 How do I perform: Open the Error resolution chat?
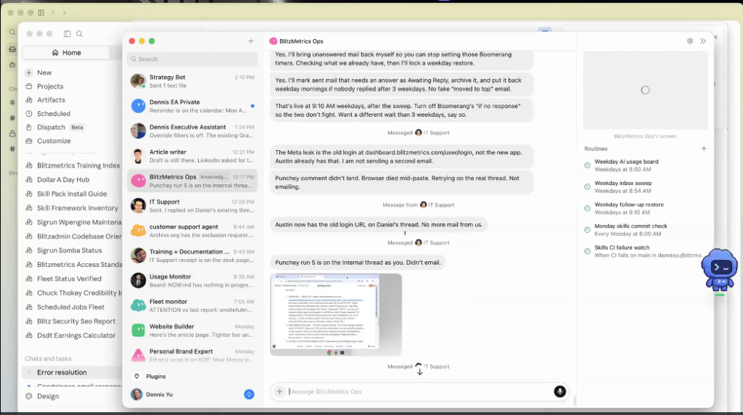point(71,372)
